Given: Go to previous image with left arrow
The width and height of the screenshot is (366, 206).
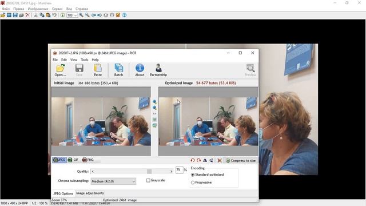Looking at the screenshot, I should pyautogui.click(x=93, y=15).
